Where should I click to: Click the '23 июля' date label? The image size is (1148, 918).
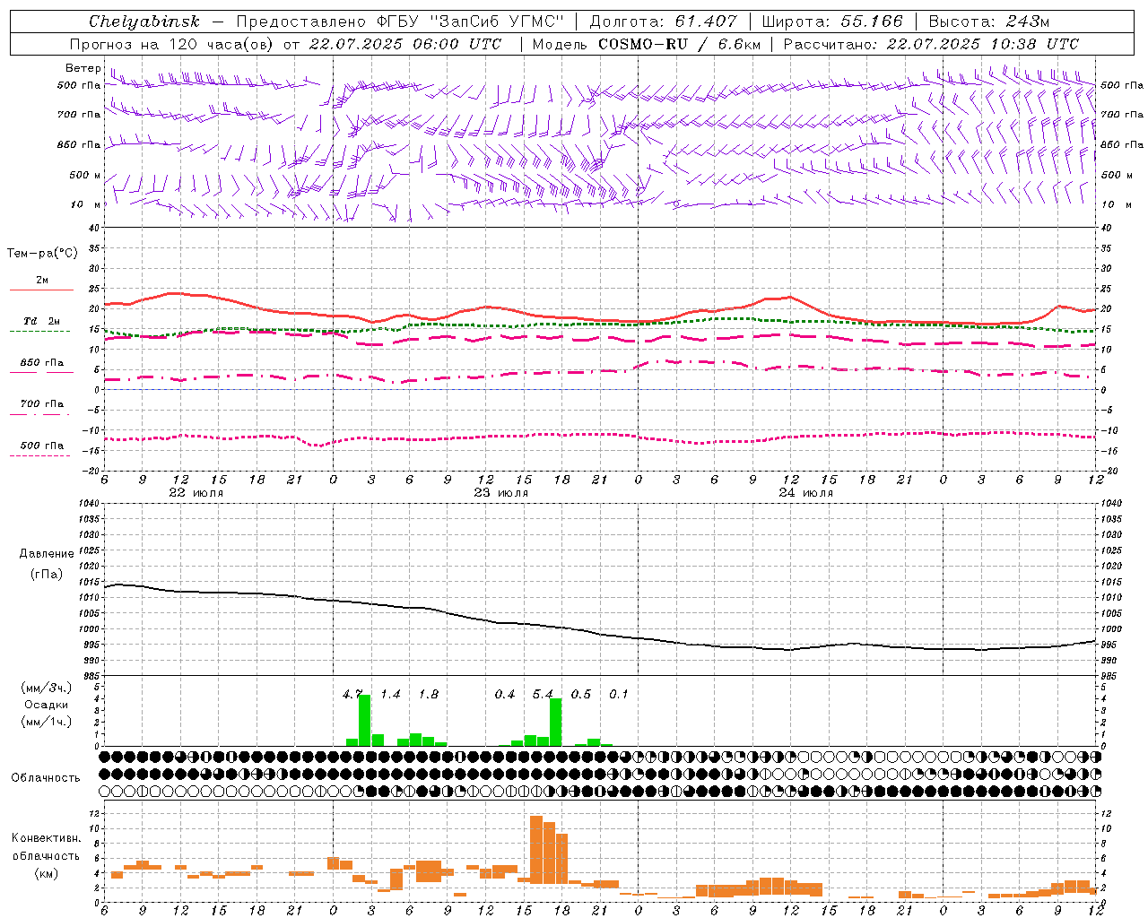click(501, 493)
